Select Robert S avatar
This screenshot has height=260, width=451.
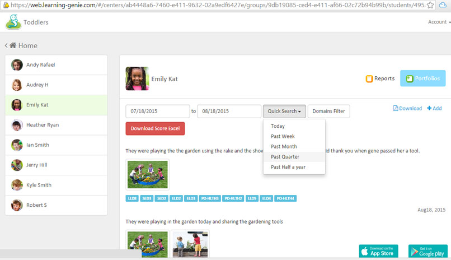pyautogui.click(x=17, y=205)
